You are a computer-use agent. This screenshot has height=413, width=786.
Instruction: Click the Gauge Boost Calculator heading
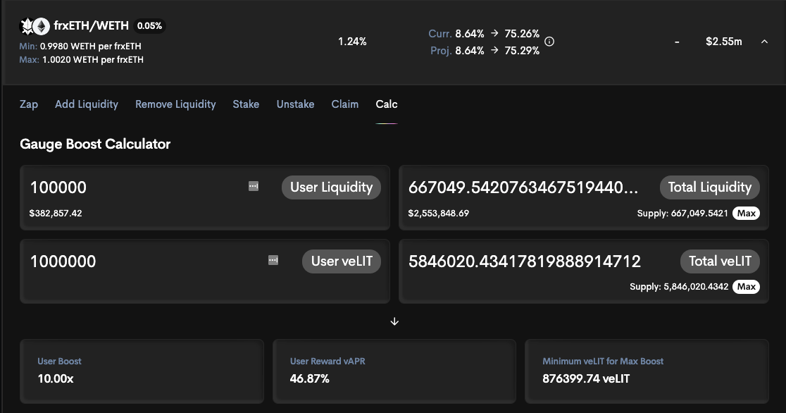coord(95,144)
